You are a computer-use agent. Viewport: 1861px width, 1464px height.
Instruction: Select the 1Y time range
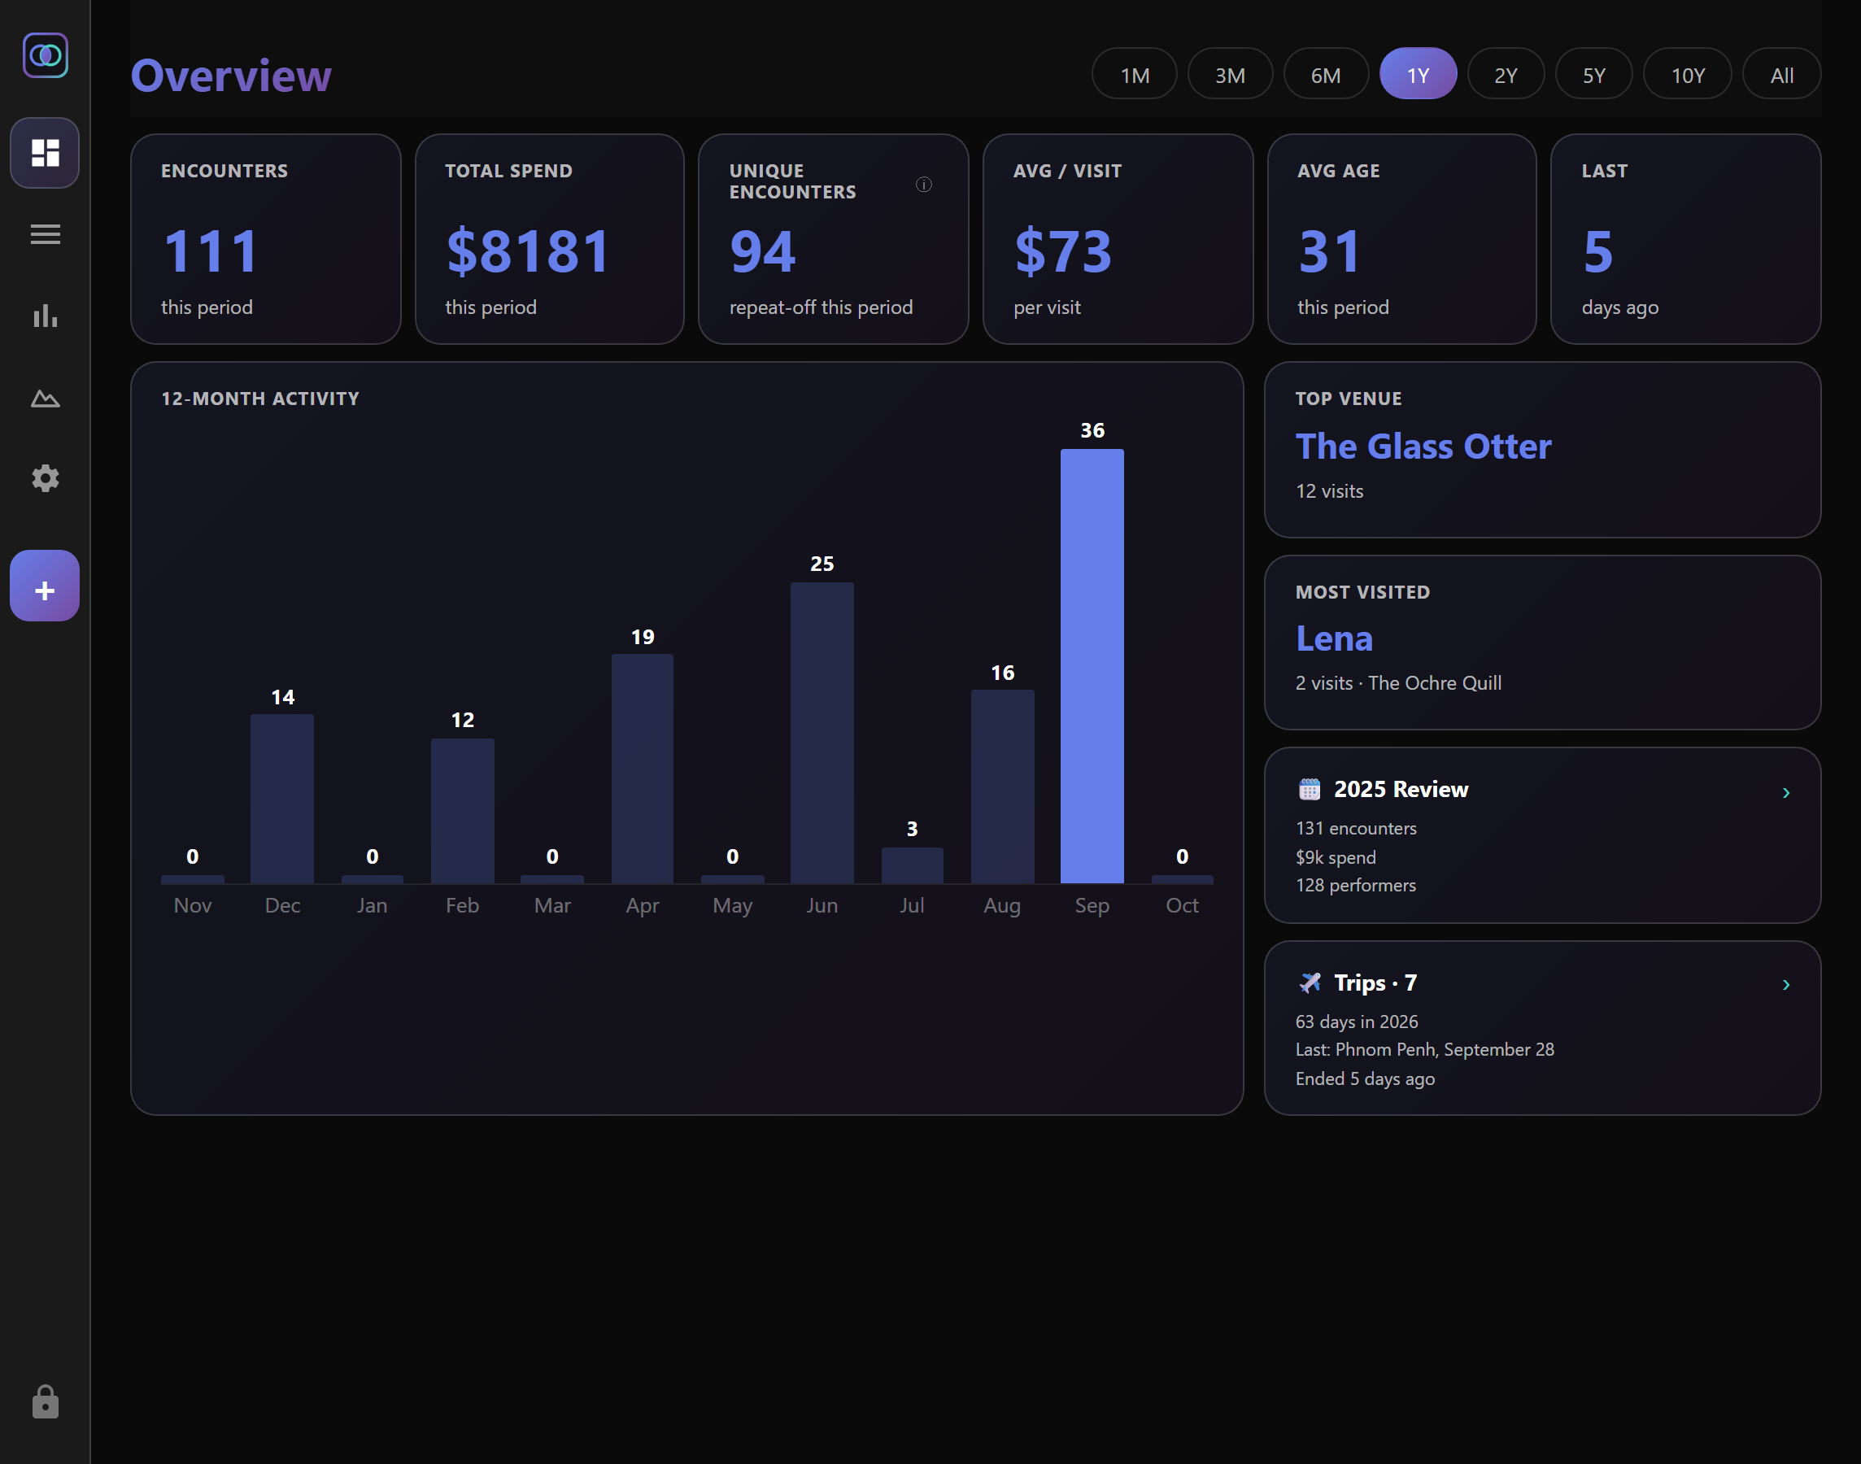tap(1418, 75)
